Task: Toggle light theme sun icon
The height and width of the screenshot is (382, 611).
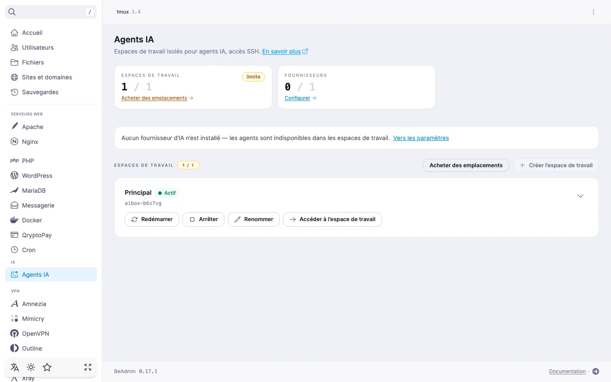Action: tap(31, 367)
